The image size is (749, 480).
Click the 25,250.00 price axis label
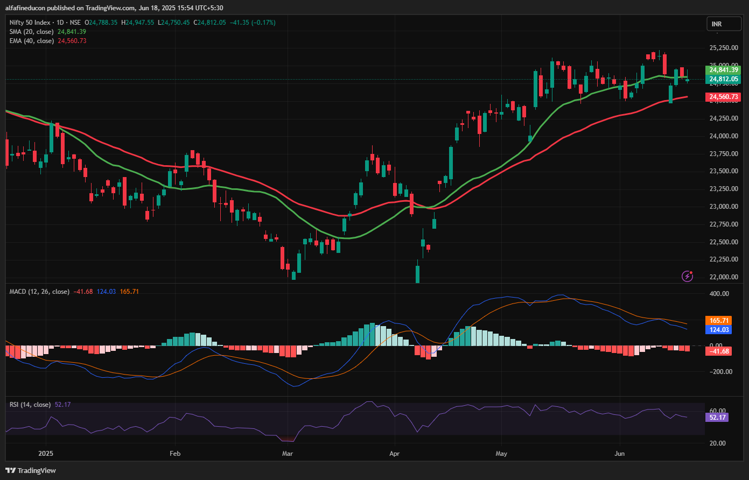pyautogui.click(x=724, y=48)
